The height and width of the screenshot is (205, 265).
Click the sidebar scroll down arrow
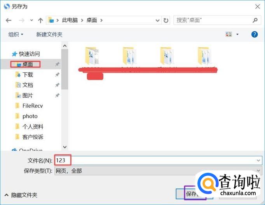click(x=65, y=147)
